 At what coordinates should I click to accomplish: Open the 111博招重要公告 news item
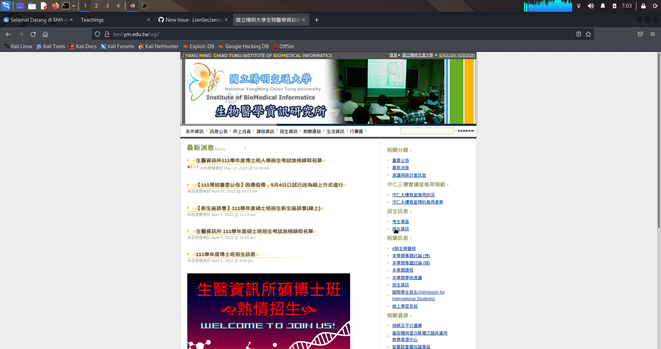click(270, 185)
